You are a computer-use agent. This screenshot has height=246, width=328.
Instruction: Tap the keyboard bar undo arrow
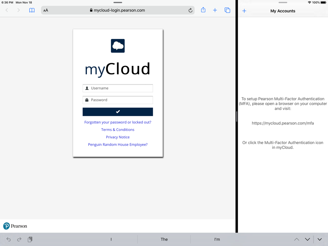(x=9, y=239)
